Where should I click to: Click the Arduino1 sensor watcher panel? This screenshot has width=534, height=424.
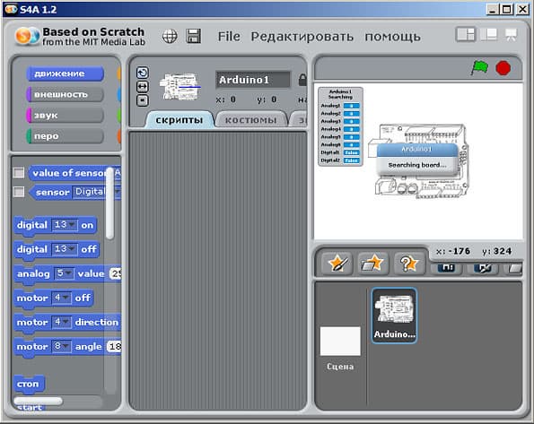(340, 126)
